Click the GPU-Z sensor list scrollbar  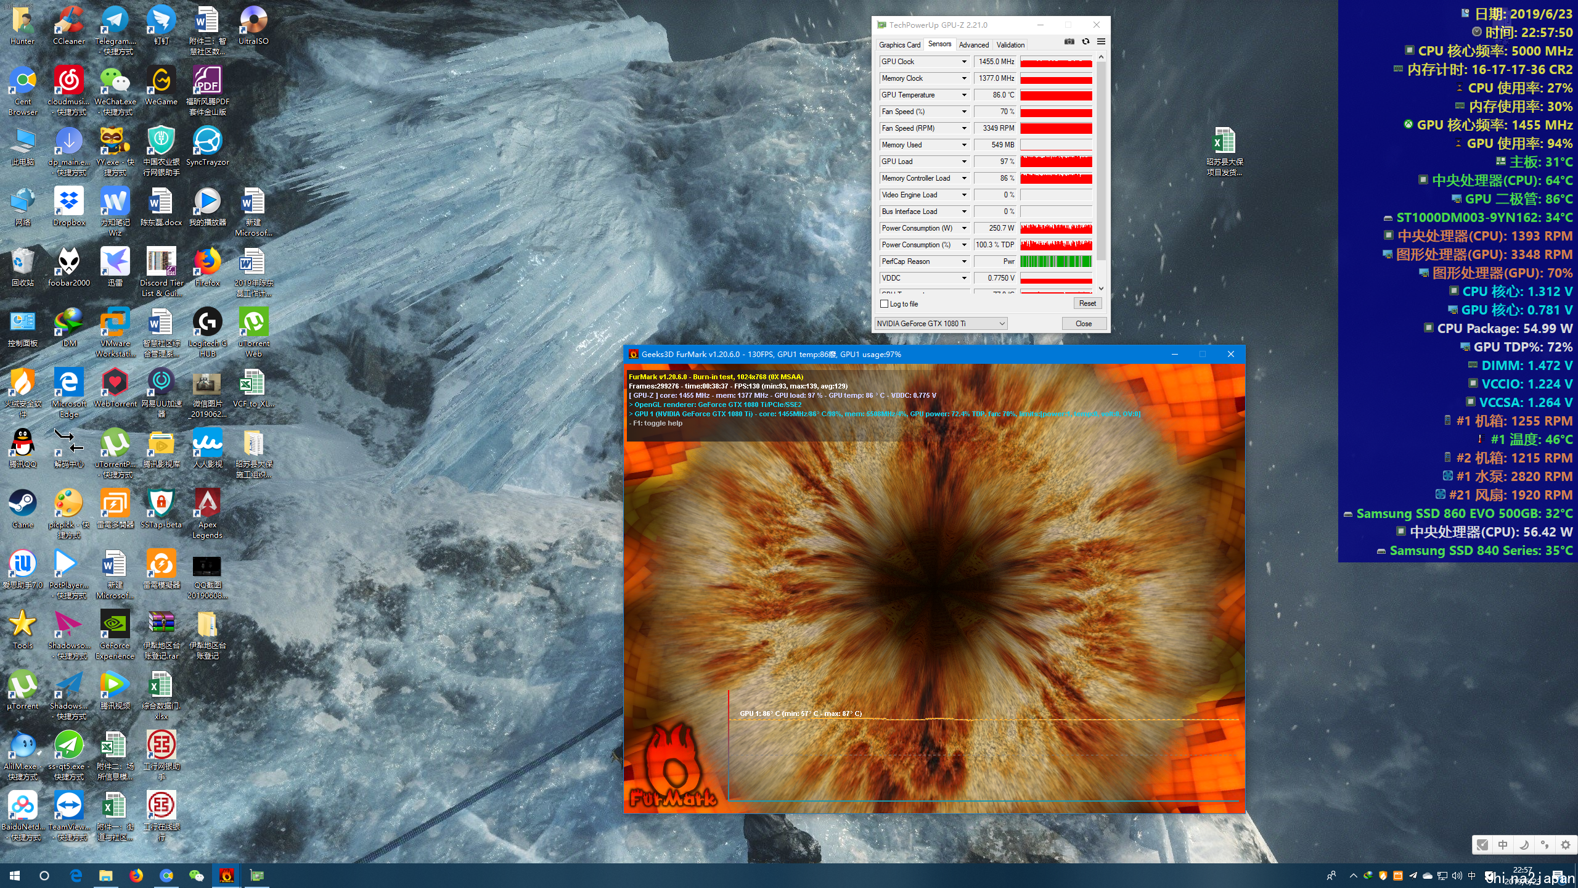coord(1101,160)
